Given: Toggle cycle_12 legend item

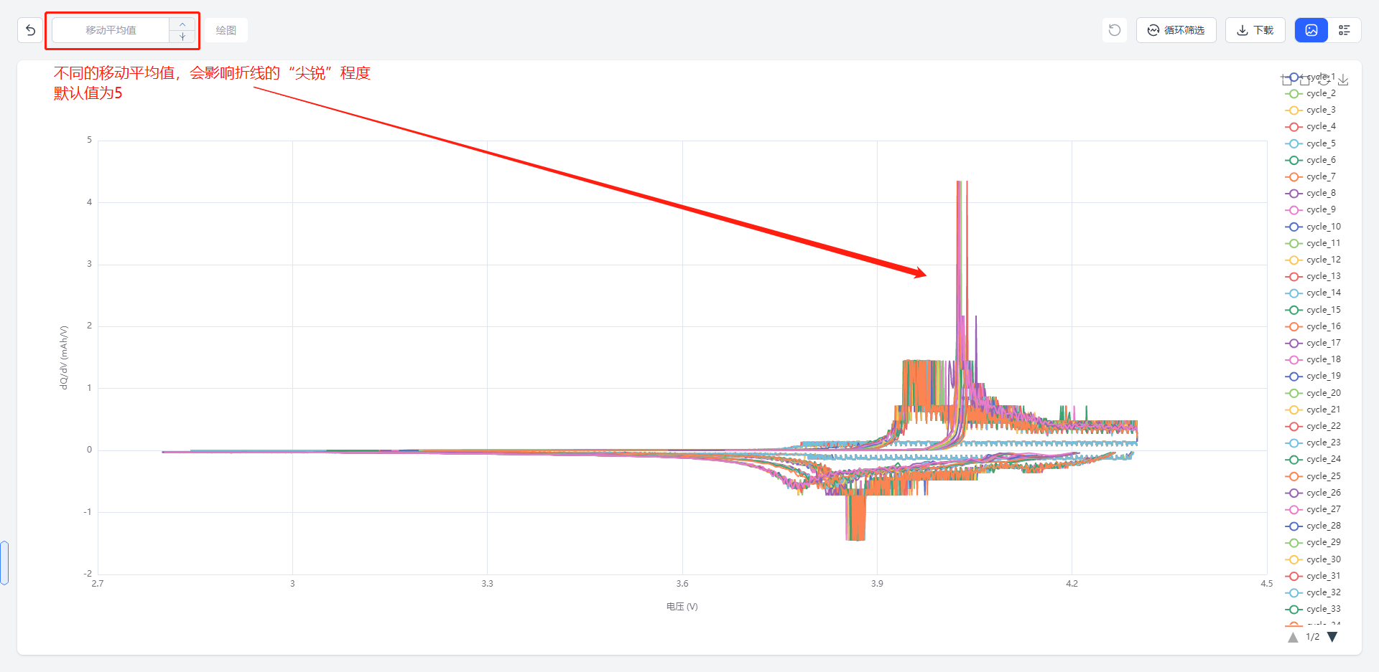Looking at the screenshot, I should pyautogui.click(x=1313, y=260).
